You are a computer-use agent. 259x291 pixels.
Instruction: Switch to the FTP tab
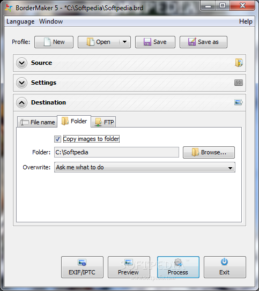tap(103, 122)
